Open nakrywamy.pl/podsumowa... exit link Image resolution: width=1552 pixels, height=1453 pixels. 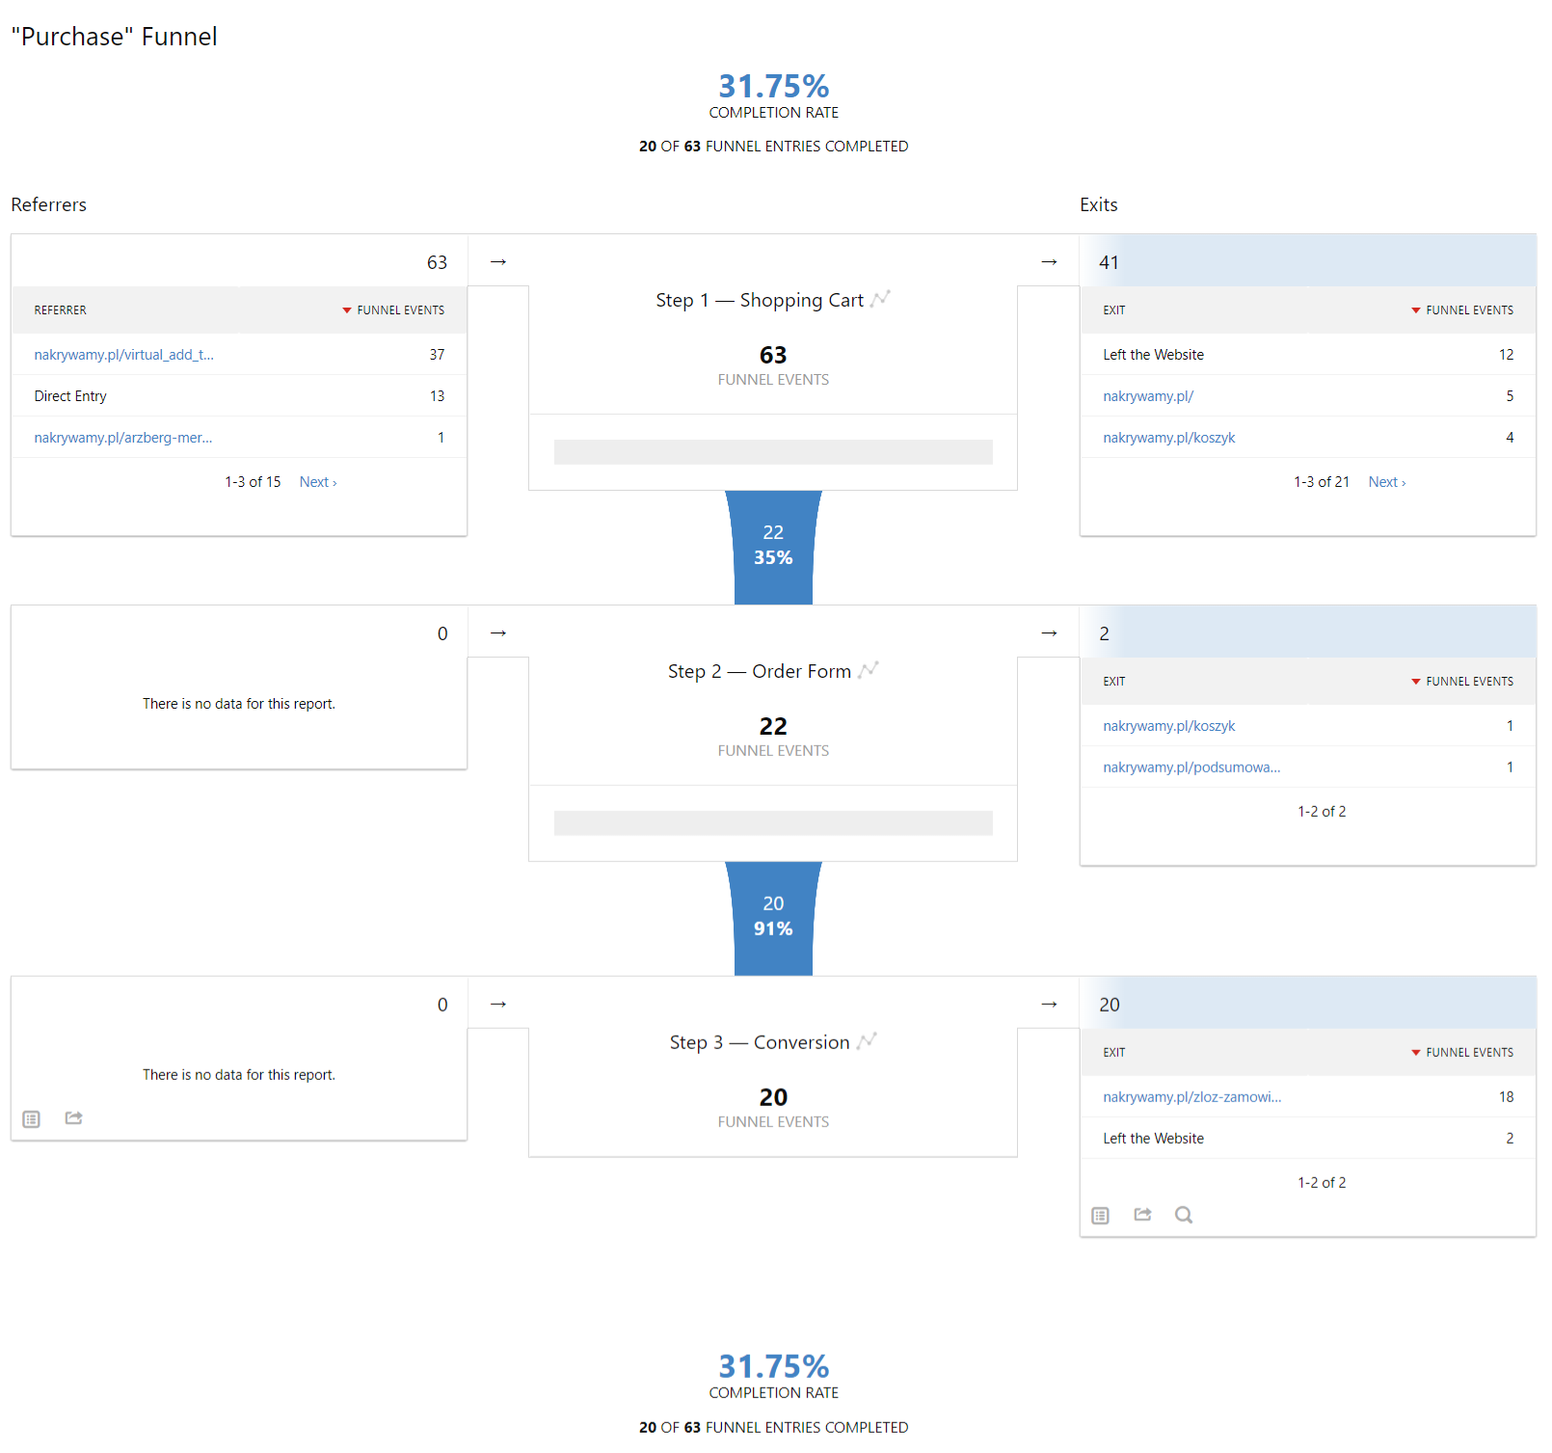click(1191, 767)
